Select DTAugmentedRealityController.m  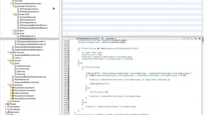point(32,44)
